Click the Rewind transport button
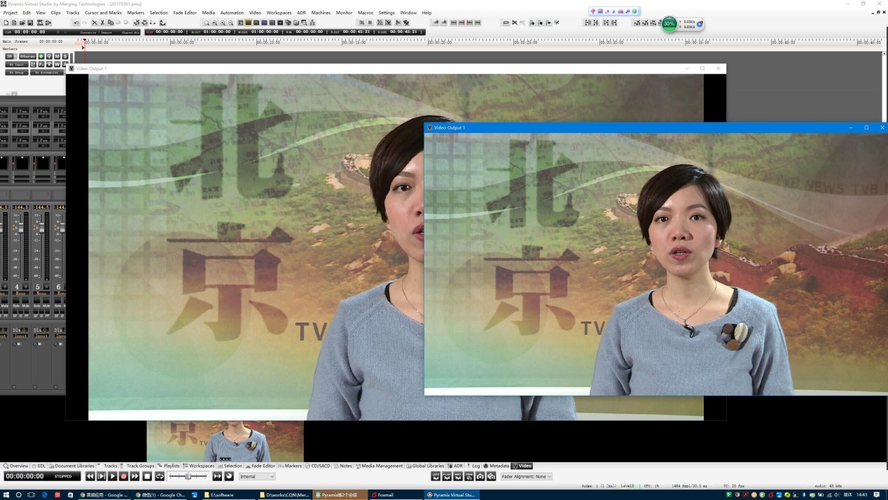 (90, 476)
